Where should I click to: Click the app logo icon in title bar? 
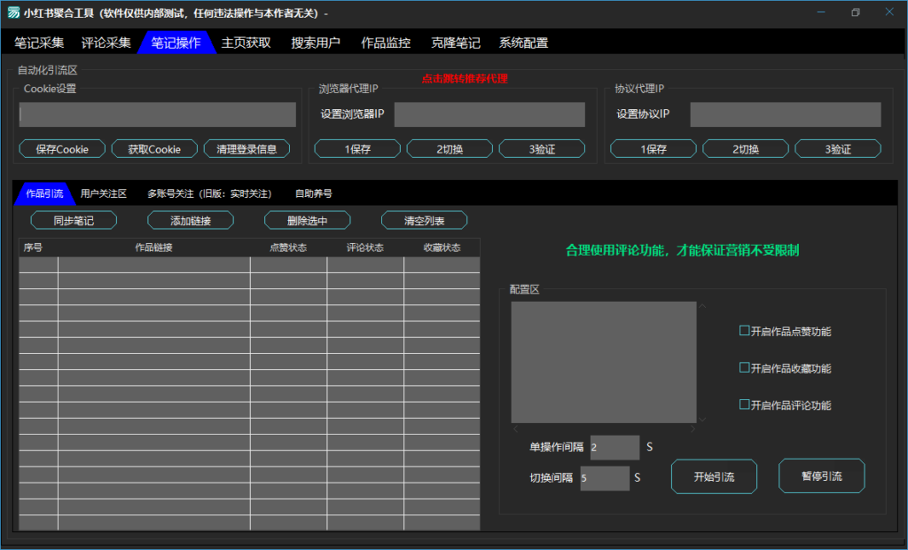coord(13,12)
